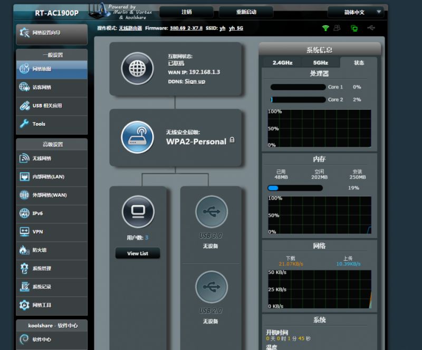
Task: Click the USB 2.0 port icon
Action: pos(211,288)
